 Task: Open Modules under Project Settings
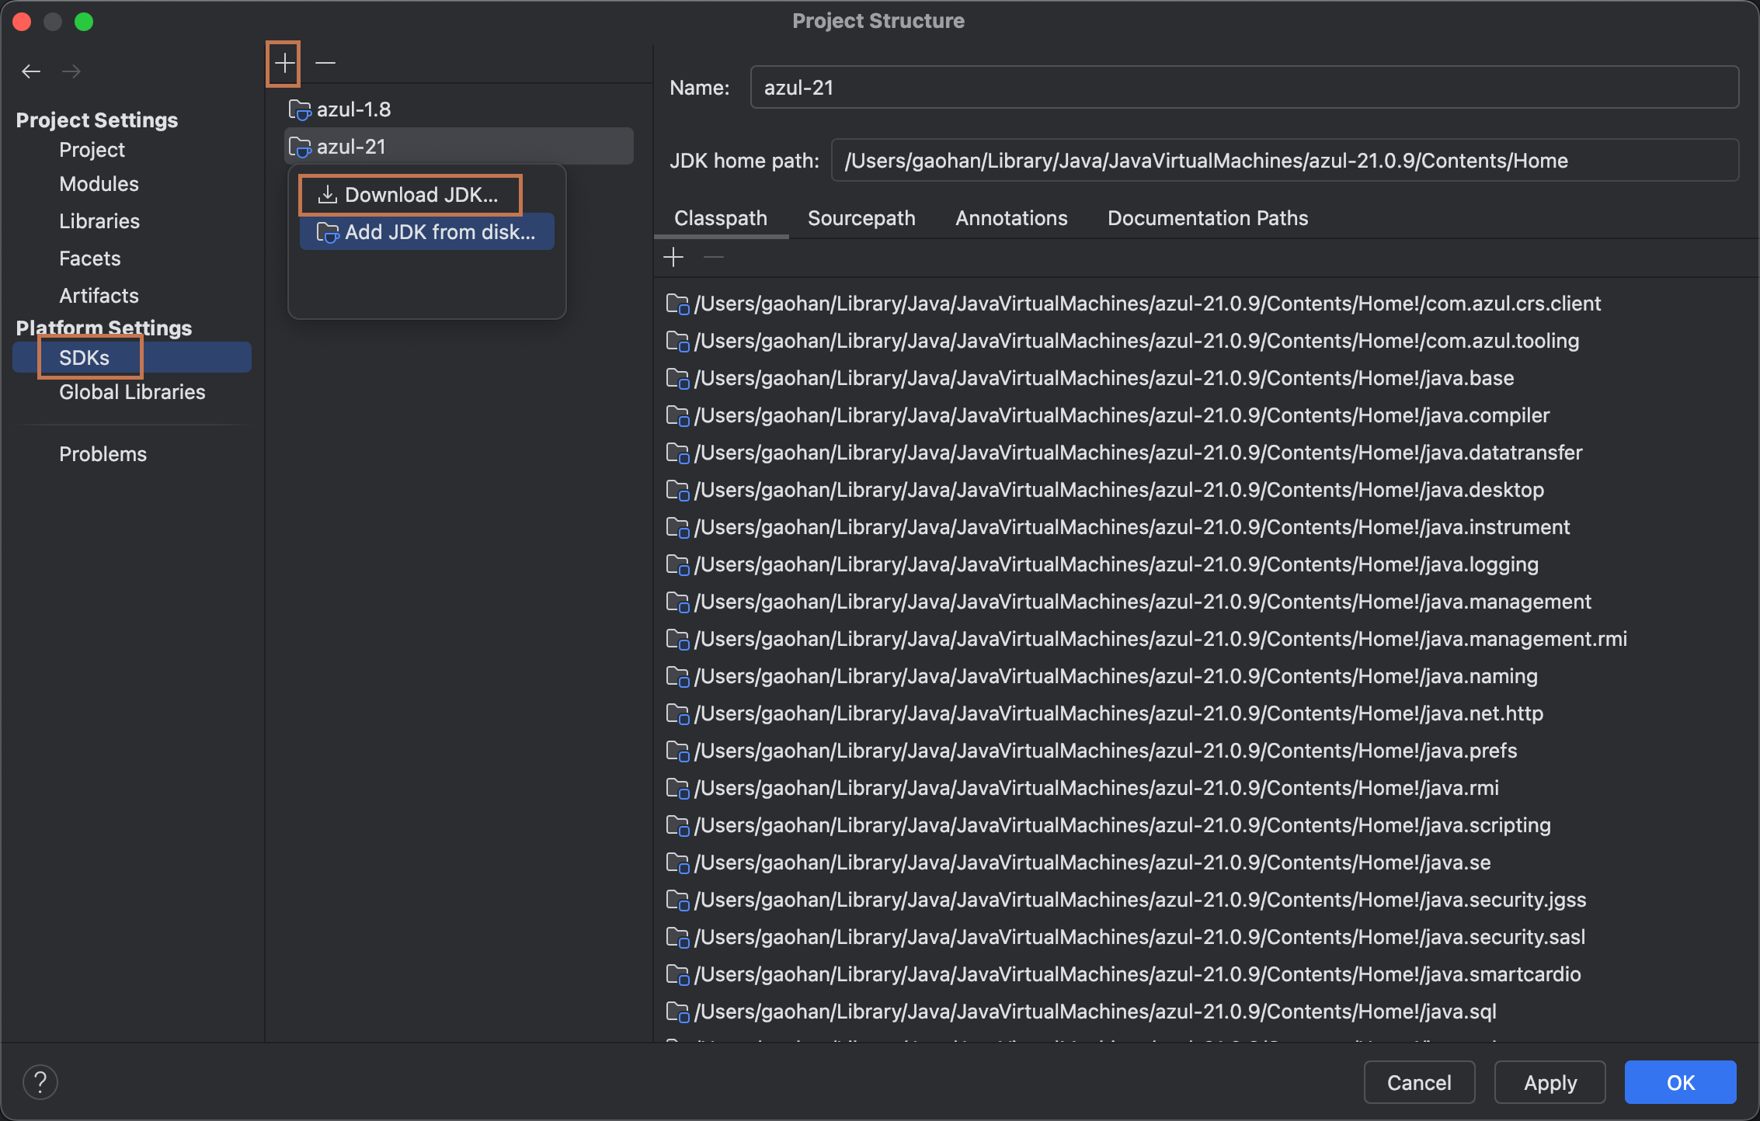click(99, 184)
